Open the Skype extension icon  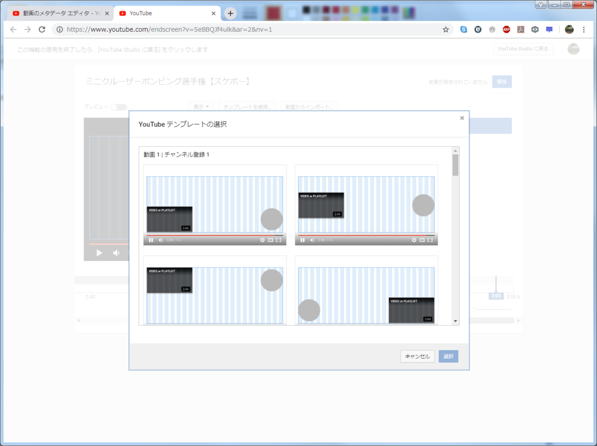464,29
